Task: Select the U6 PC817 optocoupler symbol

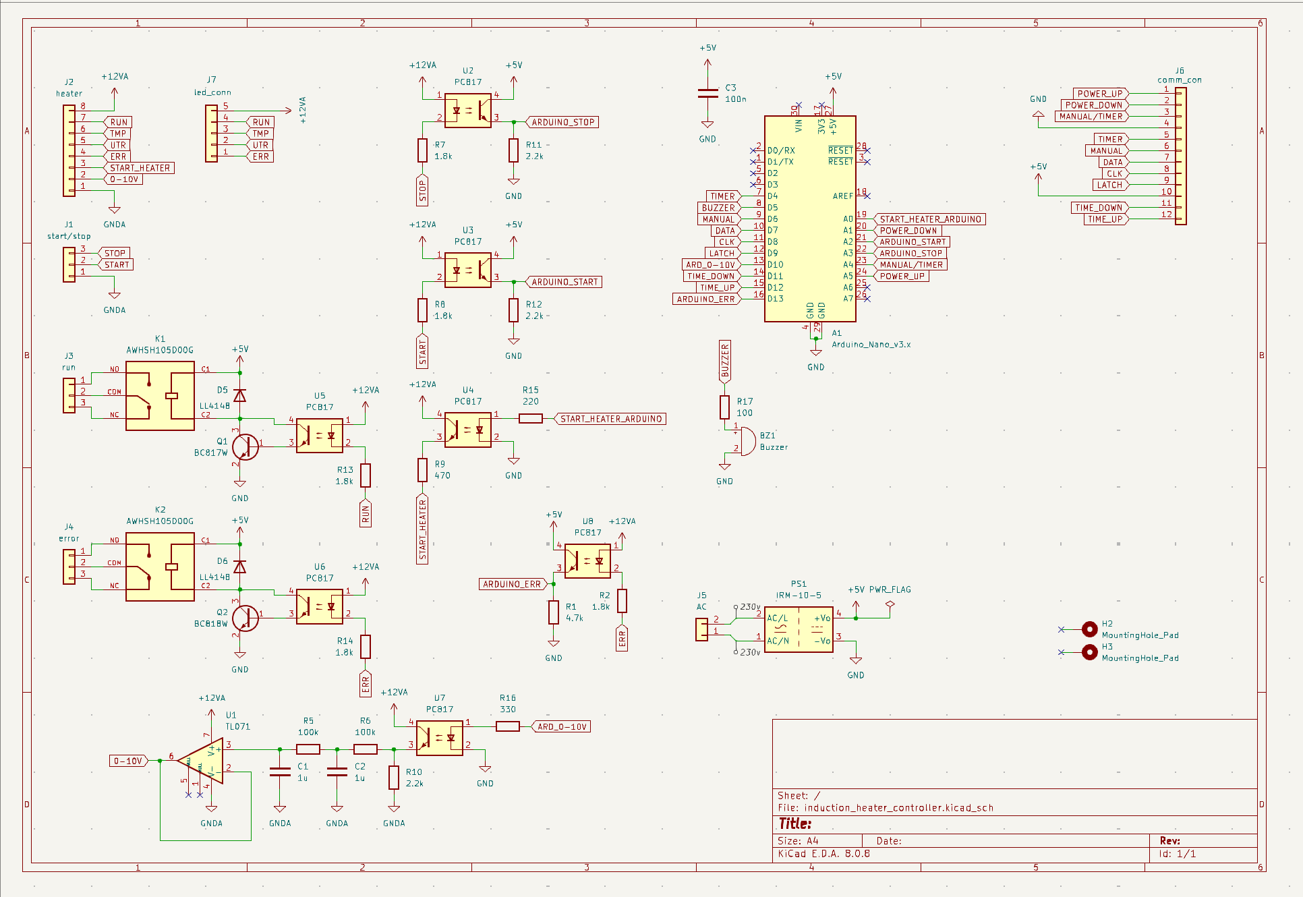Action: (x=320, y=607)
